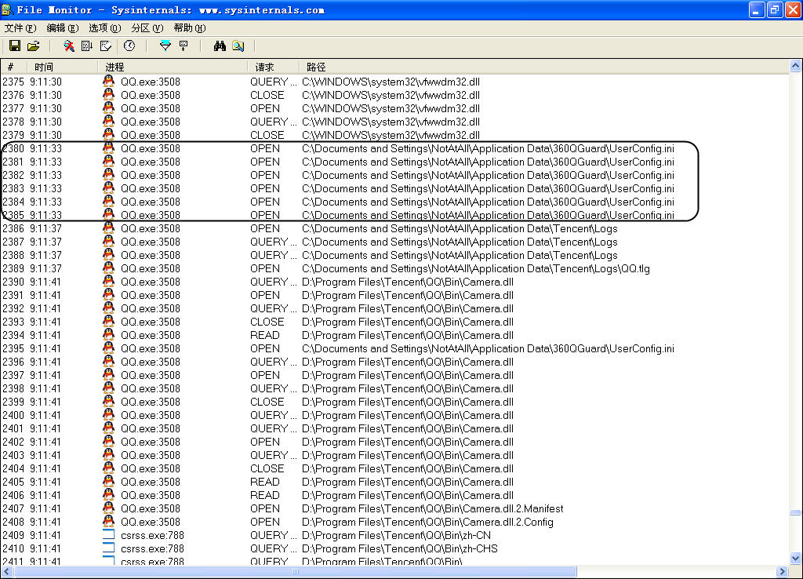Viewport: 803px width, 579px height.
Task: Click the Save log floppy icon
Action: tap(15, 46)
